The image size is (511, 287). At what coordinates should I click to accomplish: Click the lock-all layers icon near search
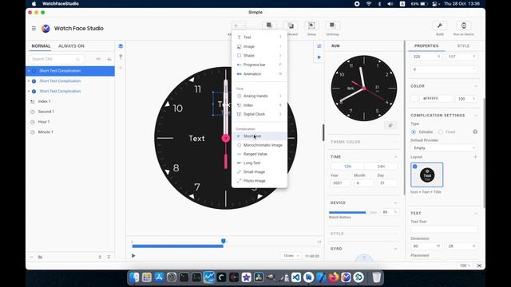(x=109, y=59)
